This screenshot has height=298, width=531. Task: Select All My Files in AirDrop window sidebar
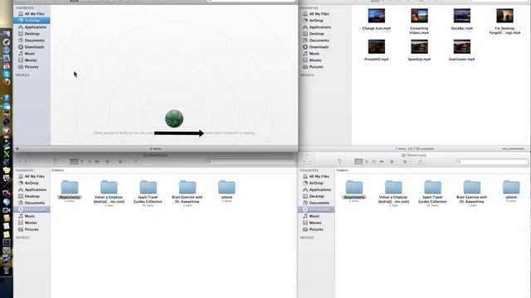32,14
